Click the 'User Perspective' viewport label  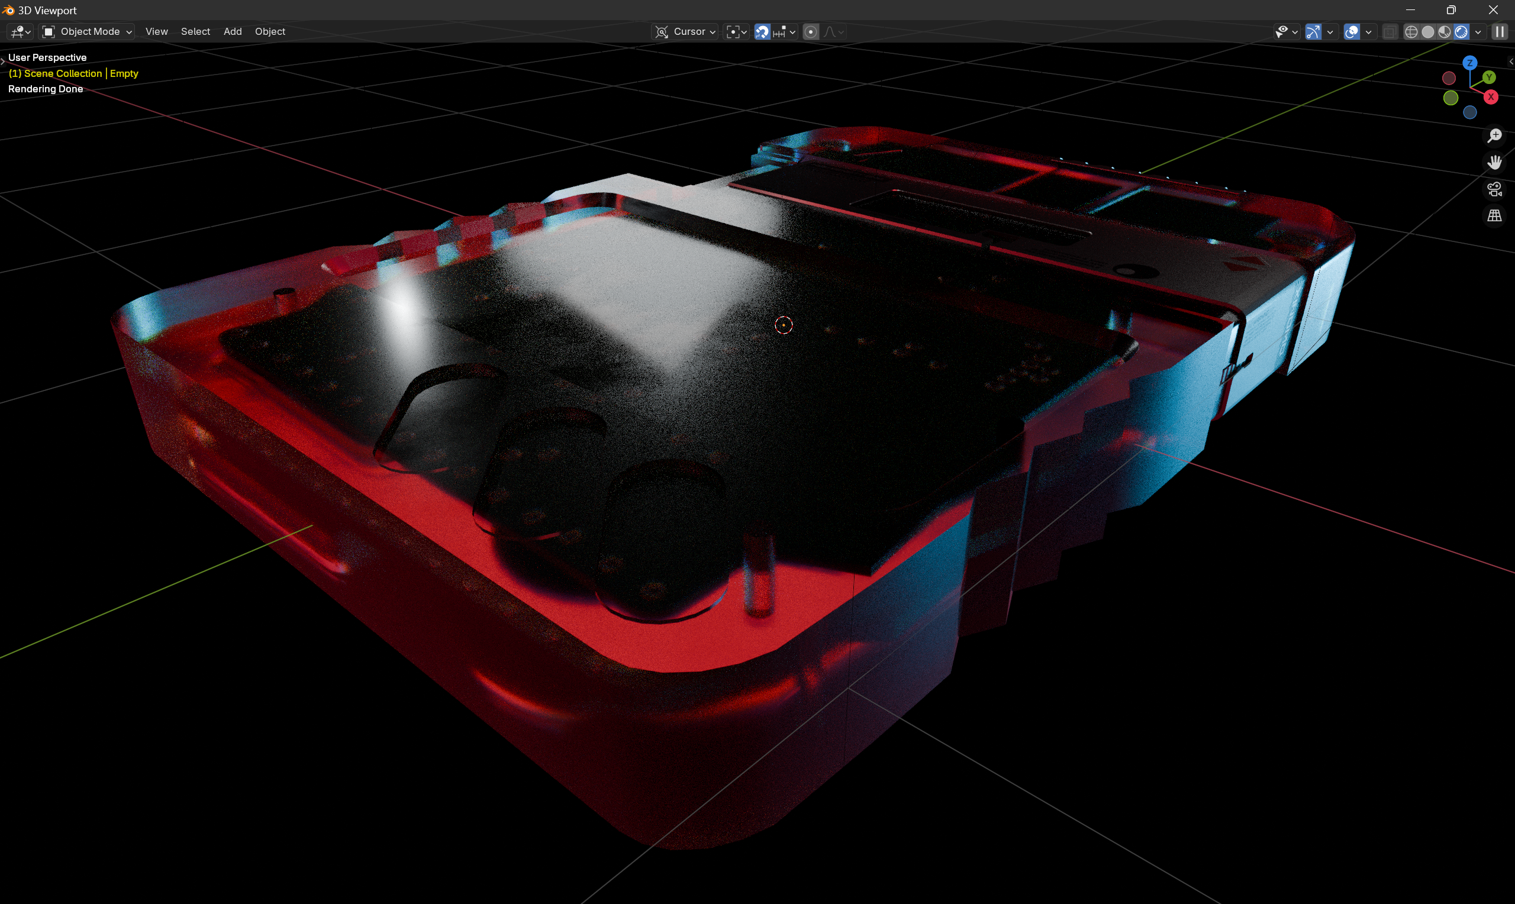47,57
